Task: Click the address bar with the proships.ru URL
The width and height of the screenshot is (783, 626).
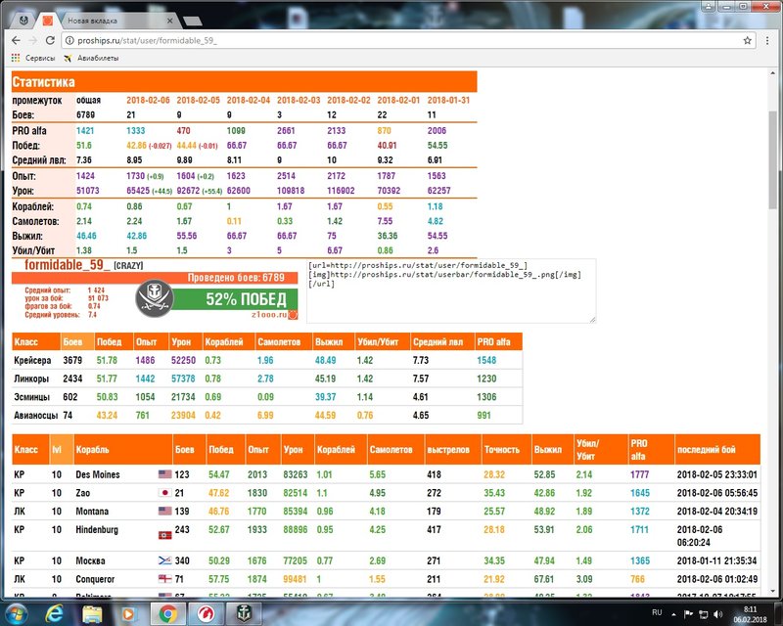Action: point(391,40)
